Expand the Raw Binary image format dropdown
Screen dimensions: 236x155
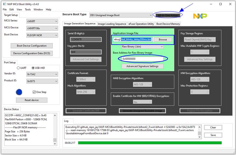click(x=142, y=47)
